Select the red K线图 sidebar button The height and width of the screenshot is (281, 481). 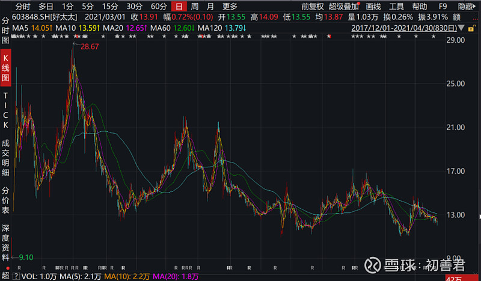(x=5, y=67)
